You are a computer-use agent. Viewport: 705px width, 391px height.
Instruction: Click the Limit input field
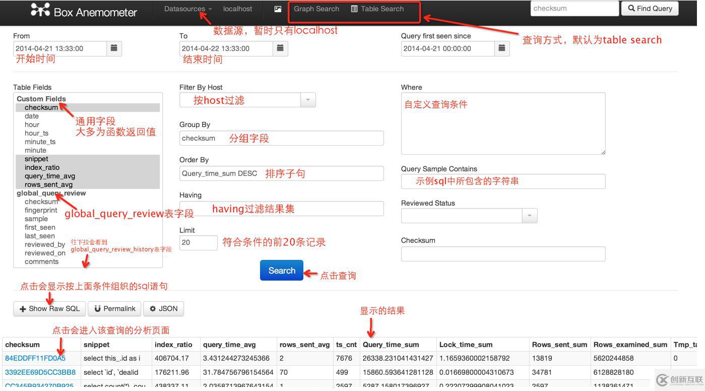[199, 243]
